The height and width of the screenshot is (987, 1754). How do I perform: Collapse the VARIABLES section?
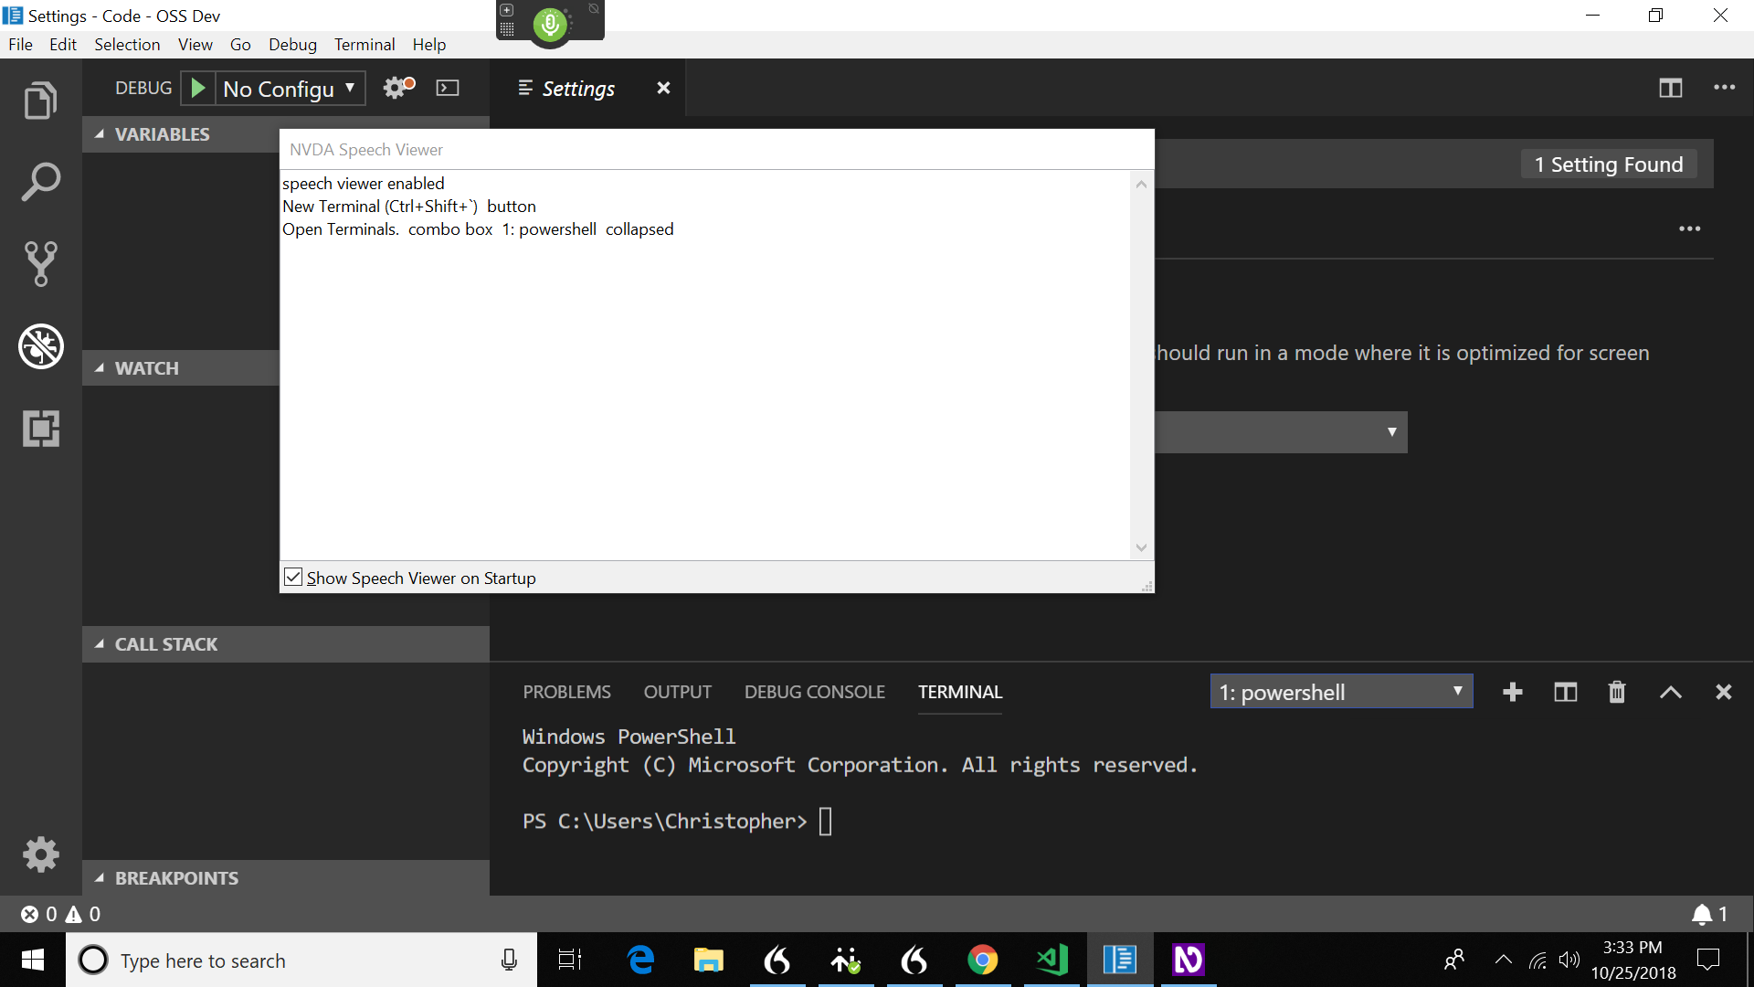pos(100,133)
